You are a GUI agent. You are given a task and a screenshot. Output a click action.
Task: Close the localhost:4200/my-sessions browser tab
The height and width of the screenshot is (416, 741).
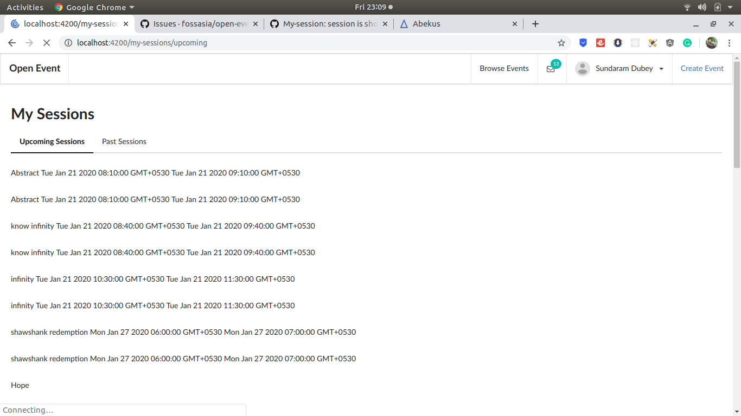[x=126, y=24]
